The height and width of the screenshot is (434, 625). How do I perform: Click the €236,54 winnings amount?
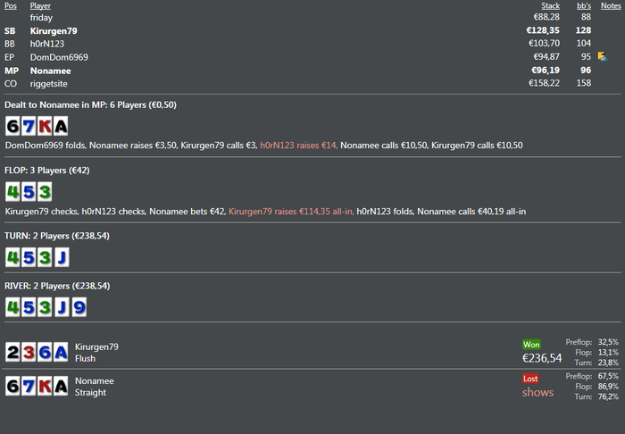click(542, 358)
